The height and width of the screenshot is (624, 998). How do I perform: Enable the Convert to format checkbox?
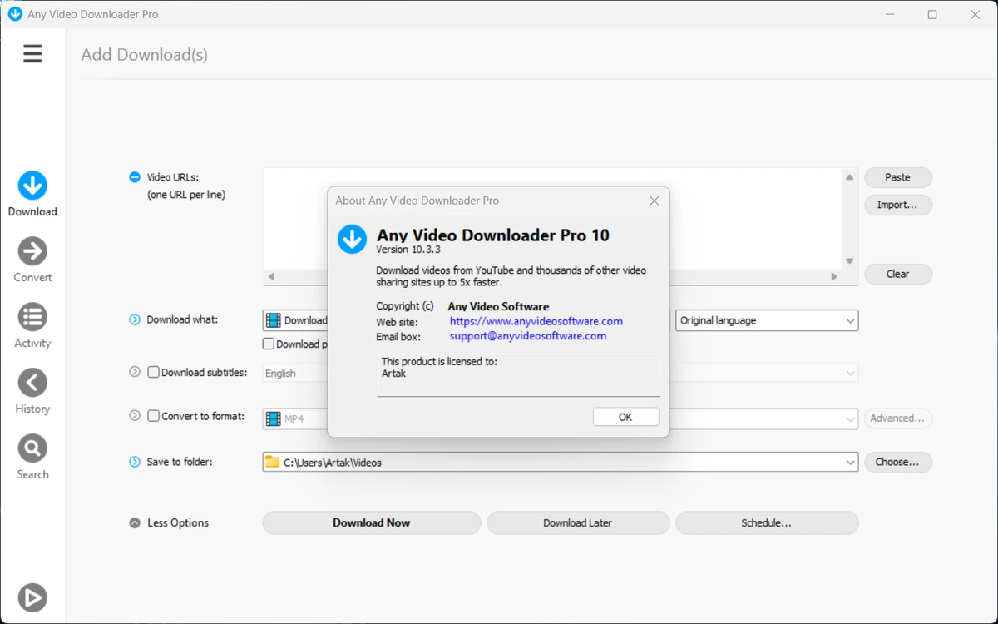tap(153, 416)
